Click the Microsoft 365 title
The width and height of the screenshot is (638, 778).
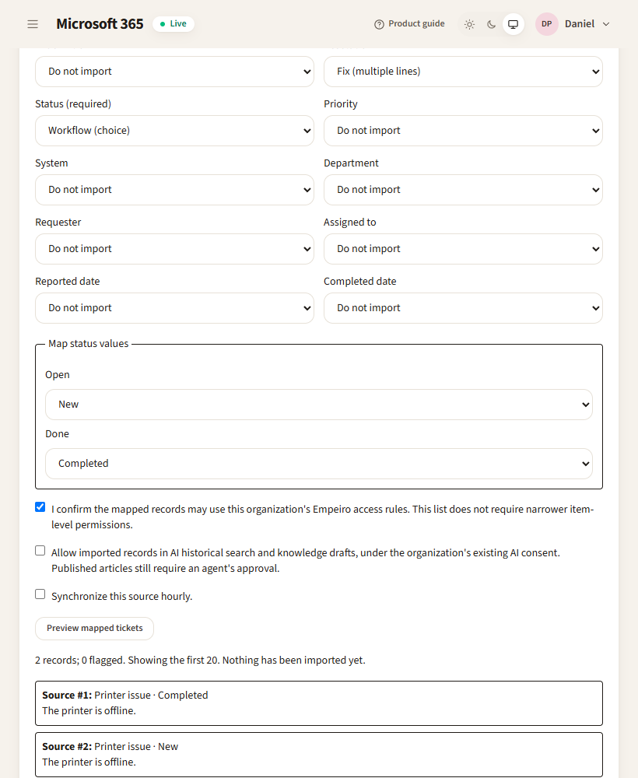[100, 24]
